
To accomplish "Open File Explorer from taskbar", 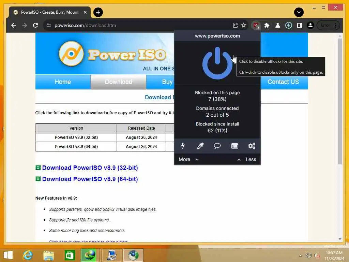I will coord(48,255).
